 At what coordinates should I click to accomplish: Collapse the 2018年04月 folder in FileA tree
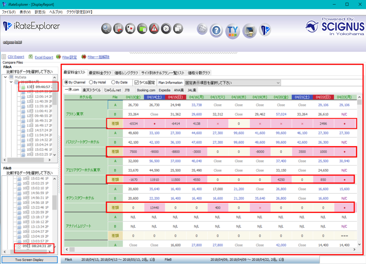11,82
